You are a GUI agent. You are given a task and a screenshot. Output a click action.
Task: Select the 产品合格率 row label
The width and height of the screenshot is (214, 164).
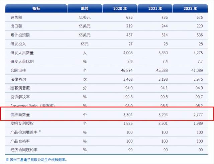click(20, 141)
